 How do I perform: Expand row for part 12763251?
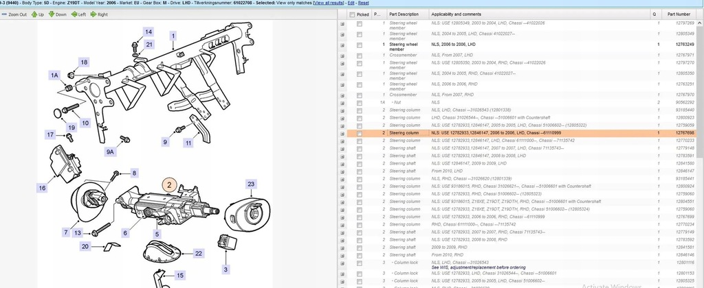342,84
